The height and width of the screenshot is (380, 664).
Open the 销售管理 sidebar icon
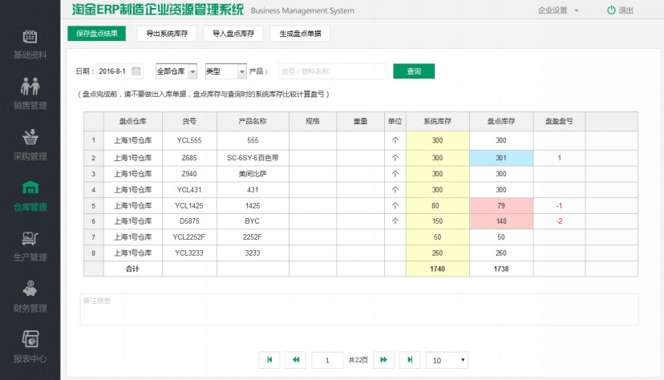click(x=30, y=87)
